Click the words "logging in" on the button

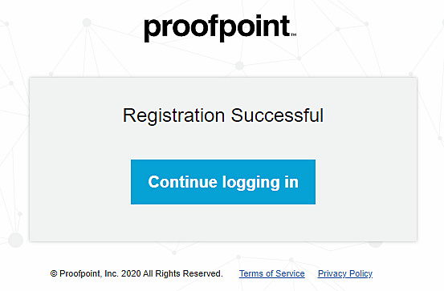(260, 183)
